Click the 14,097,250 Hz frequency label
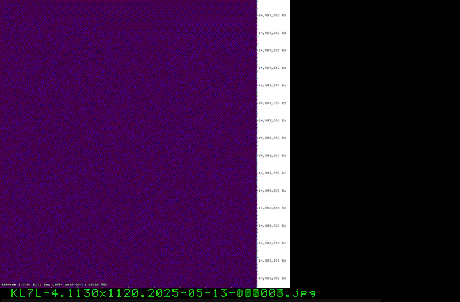The image size is (460, 302). point(272,33)
